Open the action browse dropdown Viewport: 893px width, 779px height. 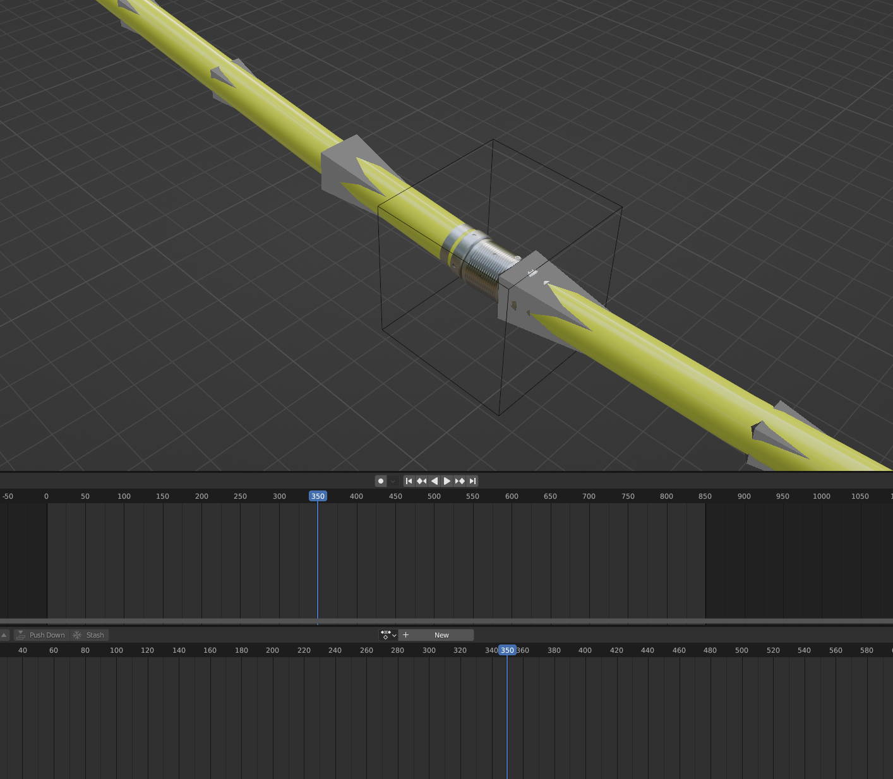point(388,635)
